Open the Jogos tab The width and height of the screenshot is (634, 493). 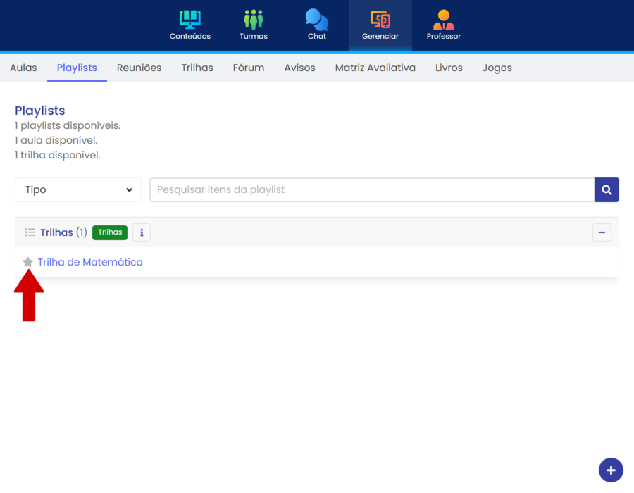[x=497, y=68]
